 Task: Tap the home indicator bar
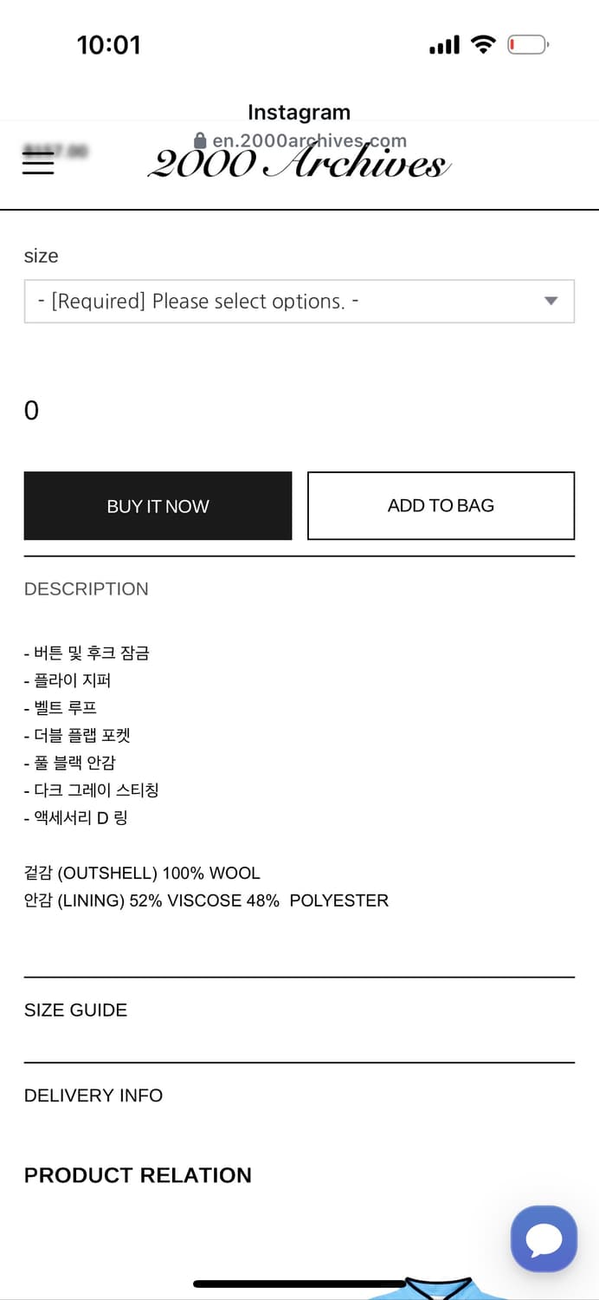coord(299,1284)
